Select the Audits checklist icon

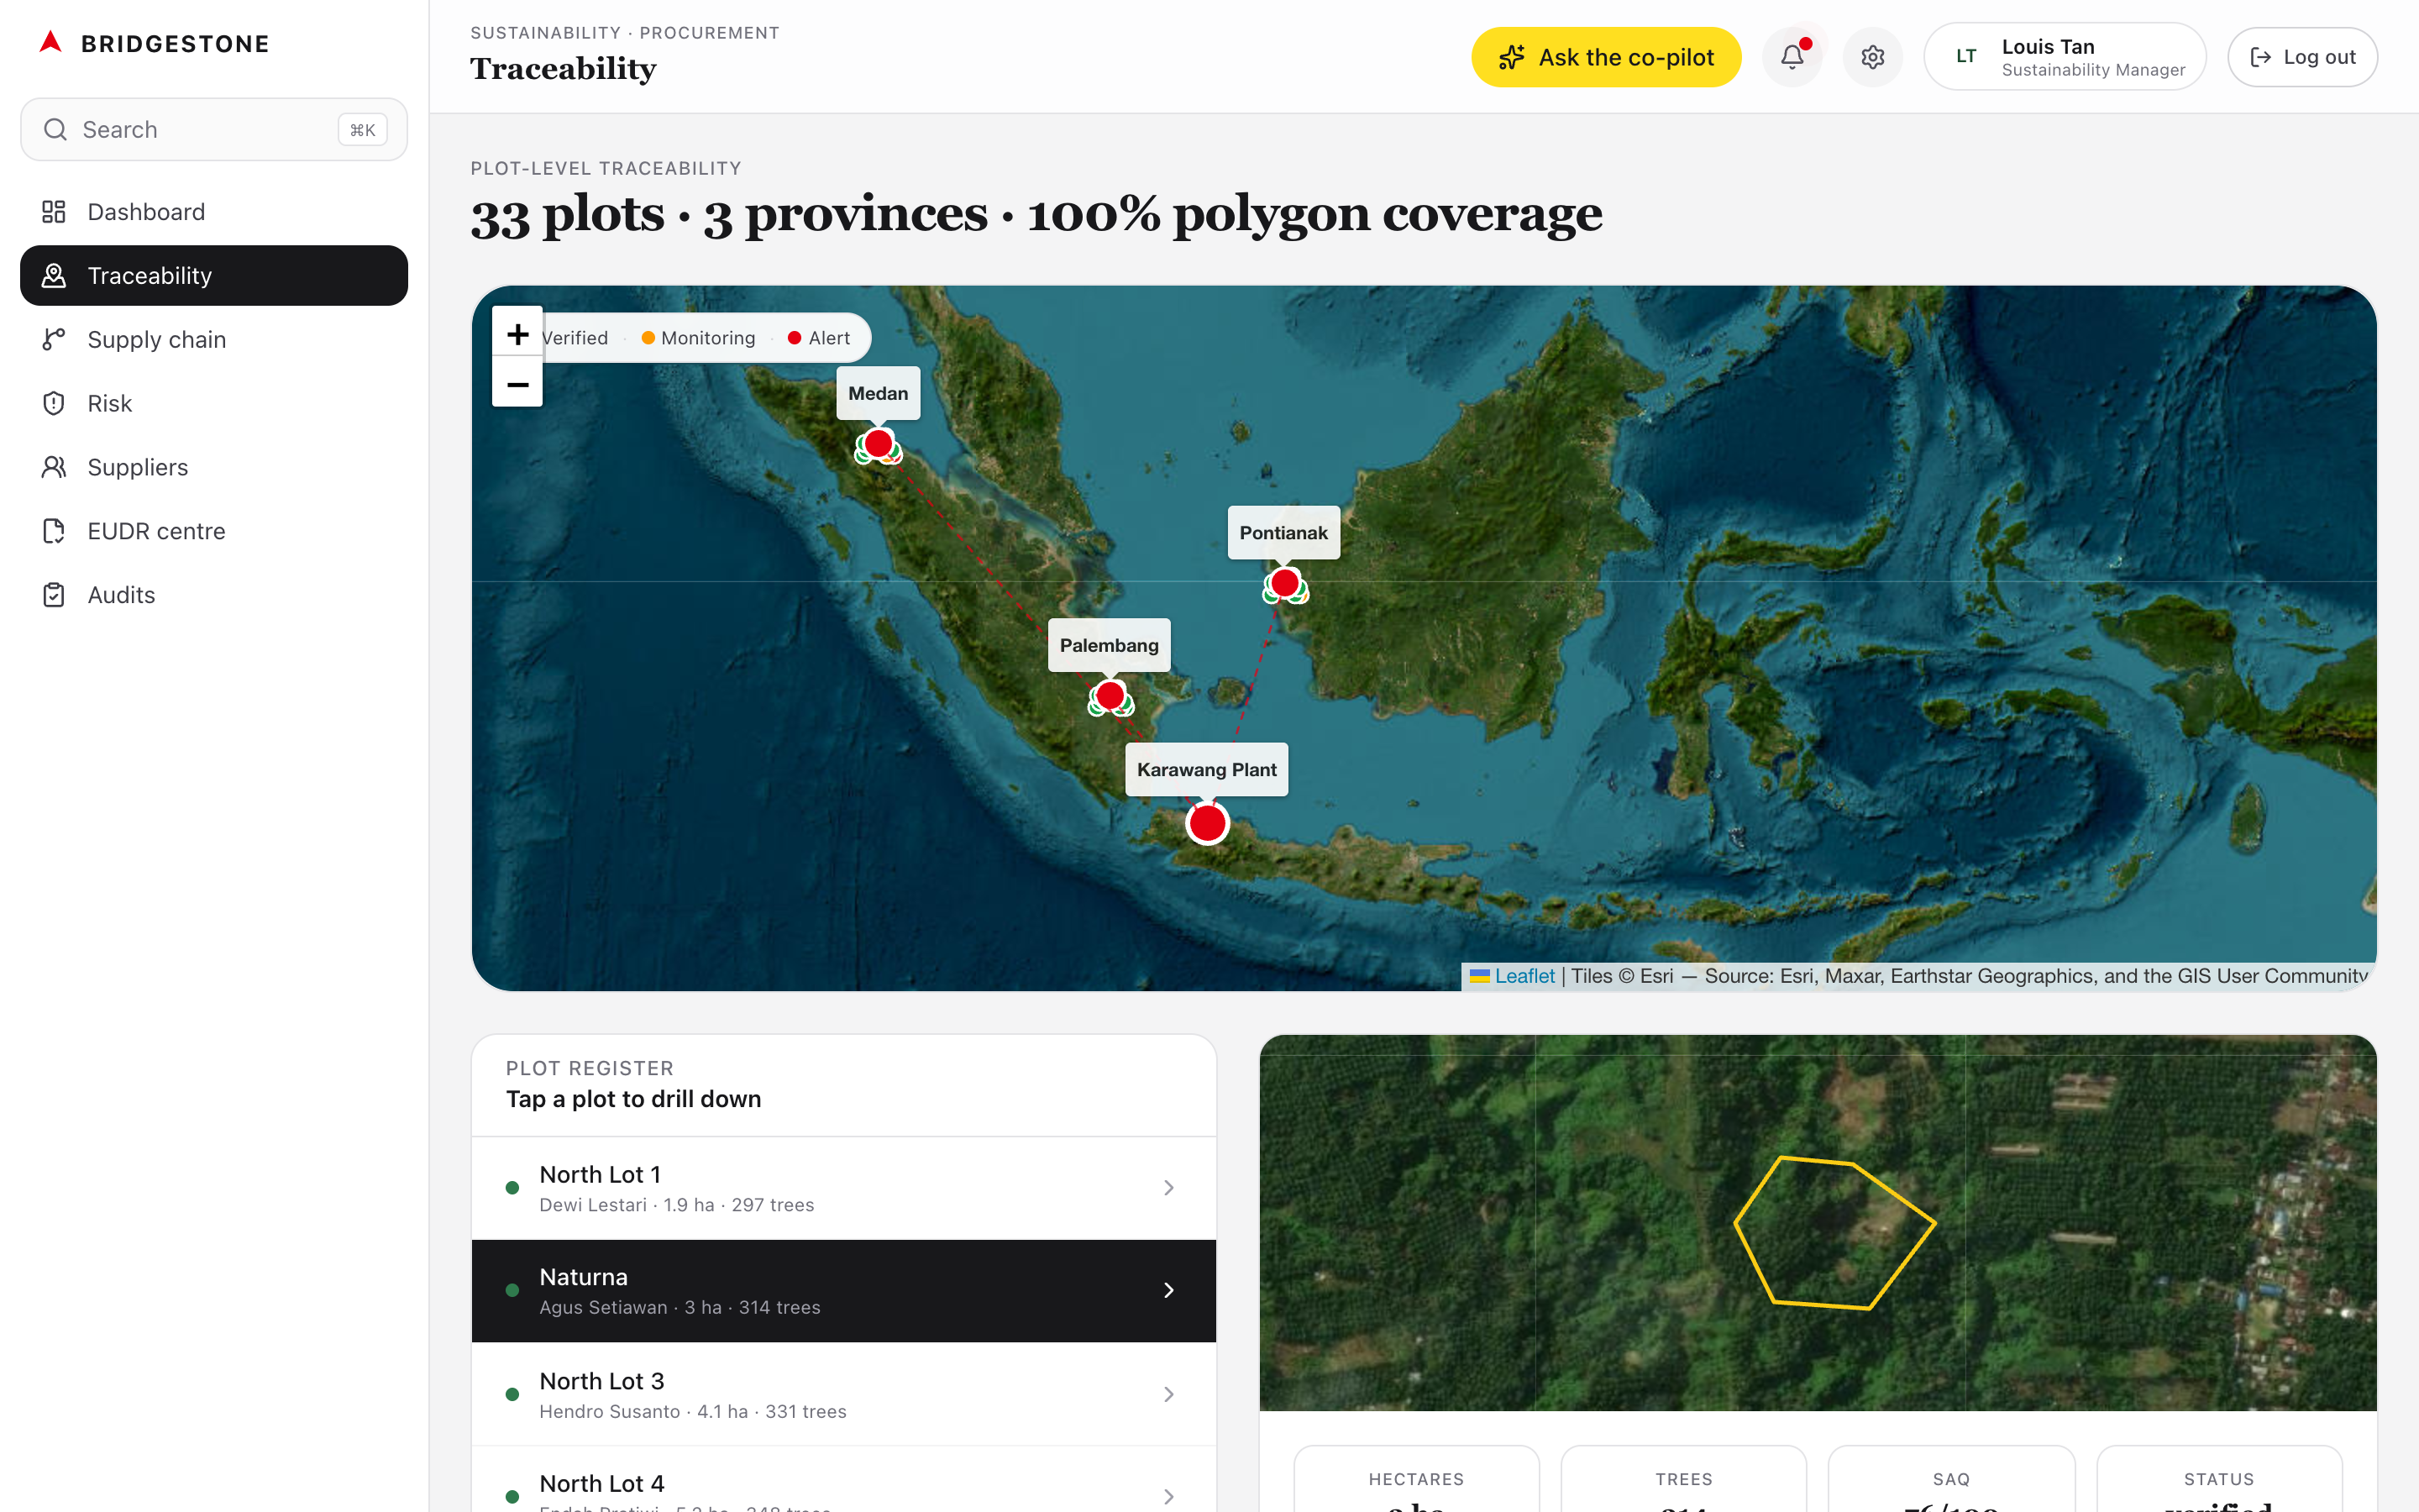click(54, 594)
